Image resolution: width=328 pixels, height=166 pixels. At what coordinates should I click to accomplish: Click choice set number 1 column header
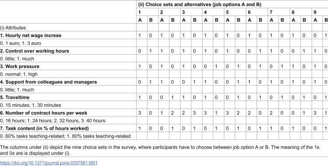[x=140, y=12]
